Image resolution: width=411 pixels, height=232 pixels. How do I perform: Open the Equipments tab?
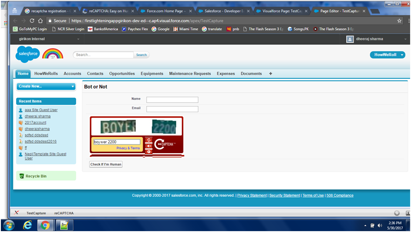pyautogui.click(x=152, y=74)
